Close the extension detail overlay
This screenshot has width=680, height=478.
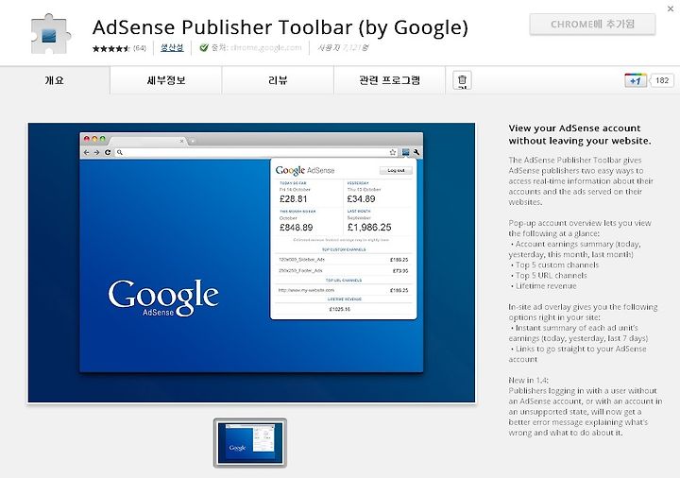(x=671, y=9)
